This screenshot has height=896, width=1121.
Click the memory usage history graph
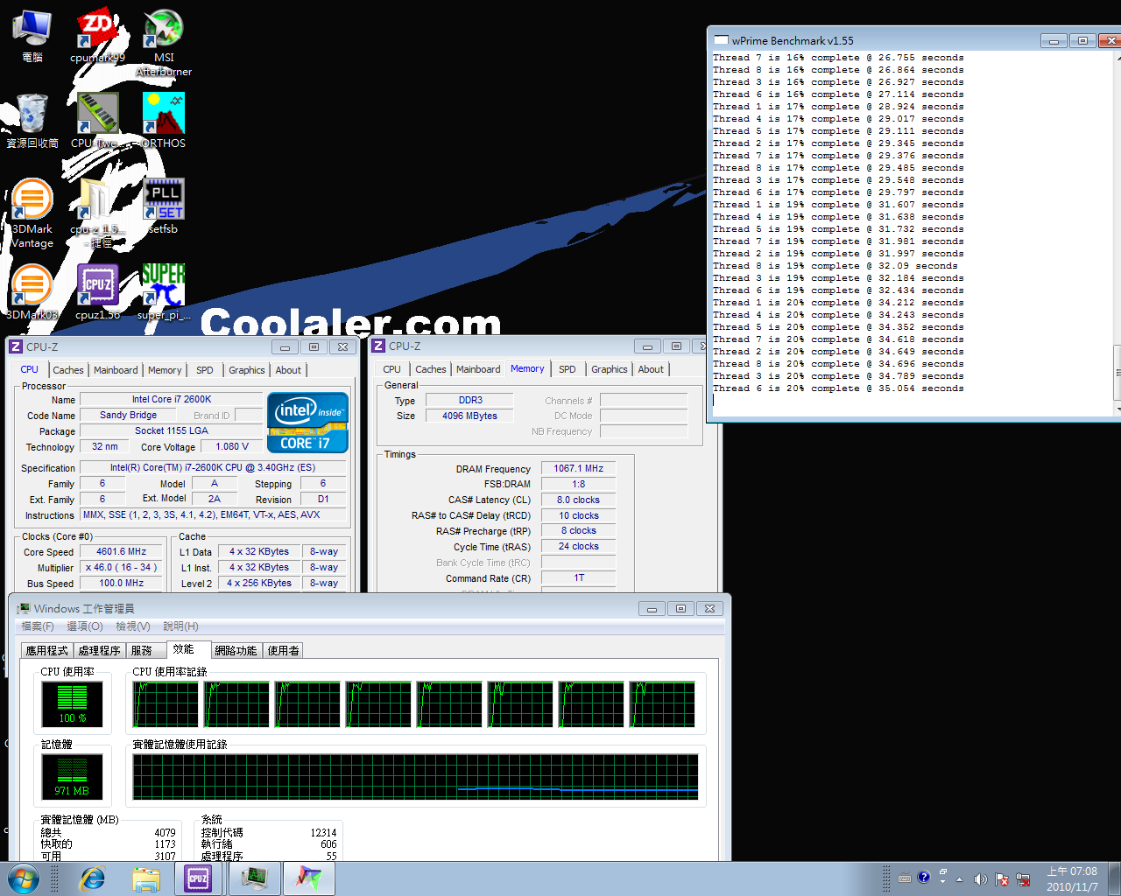coord(416,777)
